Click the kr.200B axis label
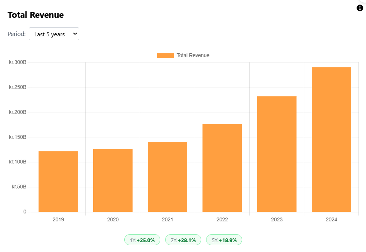 [17, 112]
